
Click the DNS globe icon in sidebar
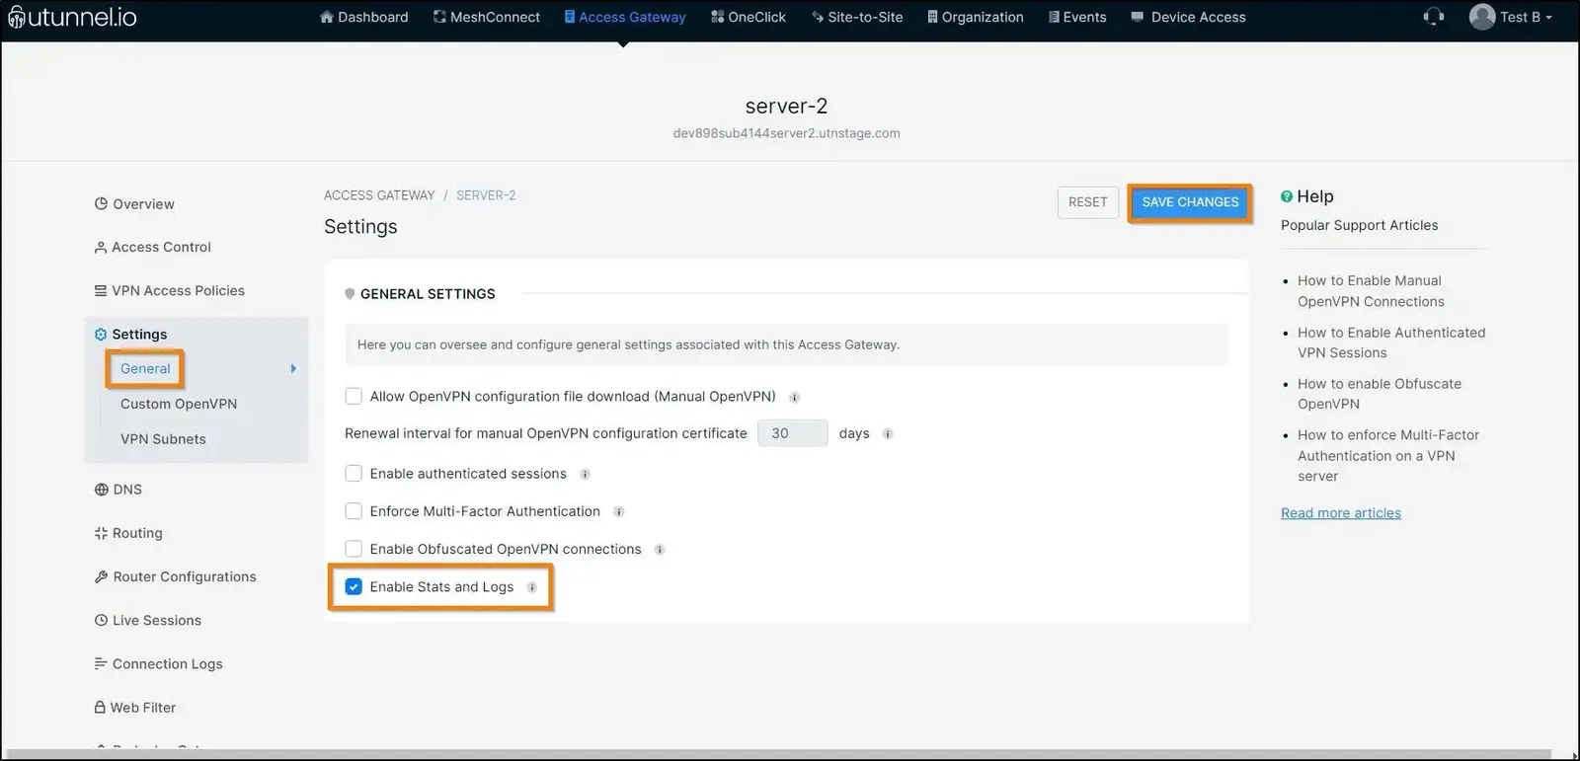(x=101, y=490)
